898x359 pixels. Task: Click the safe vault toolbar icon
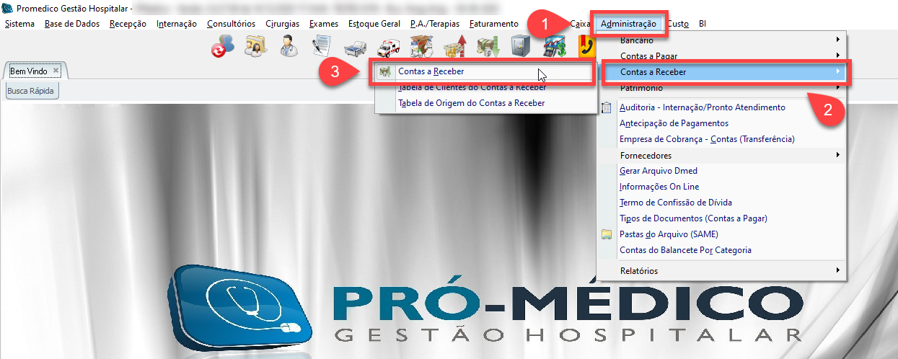521,47
